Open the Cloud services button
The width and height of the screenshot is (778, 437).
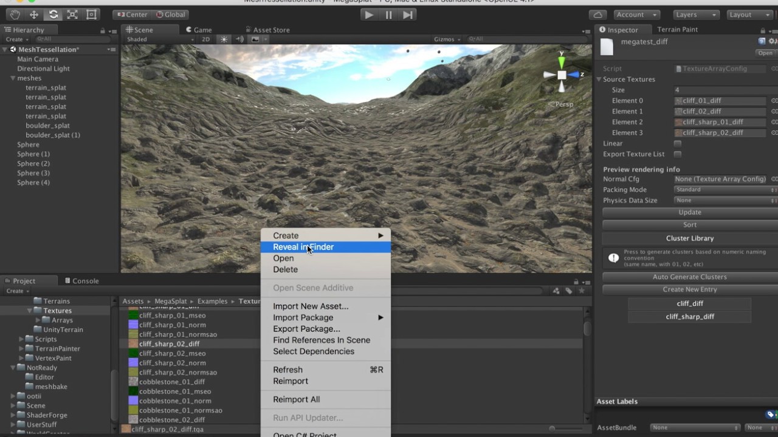pyautogui.click(x=598, y=15)
